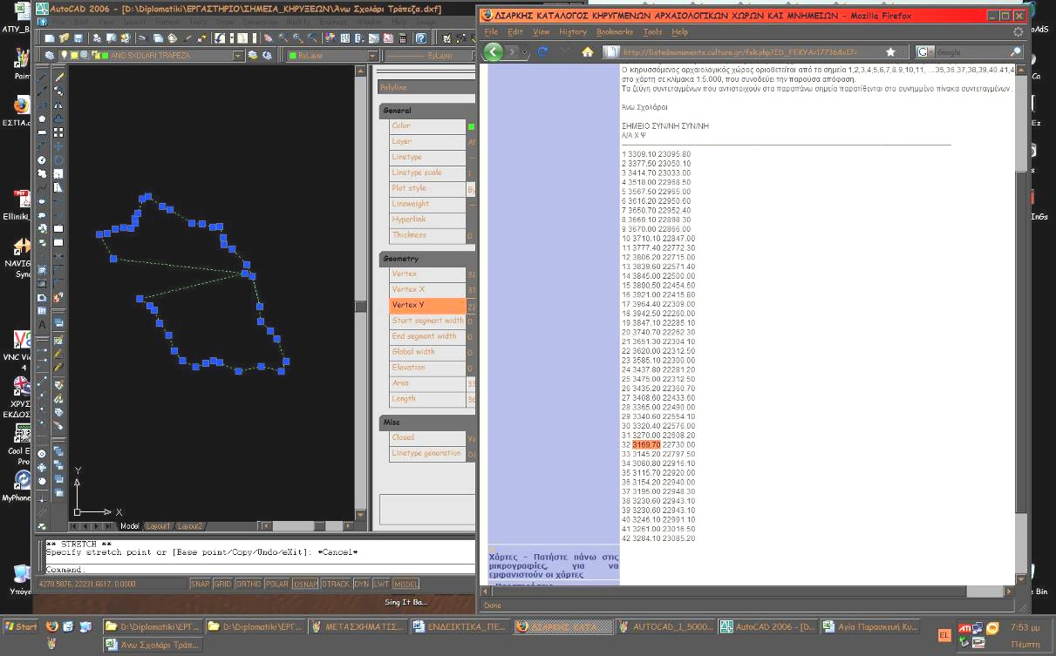
Task: Open the File menu in Firefox
Action: [x=491, y=31]
